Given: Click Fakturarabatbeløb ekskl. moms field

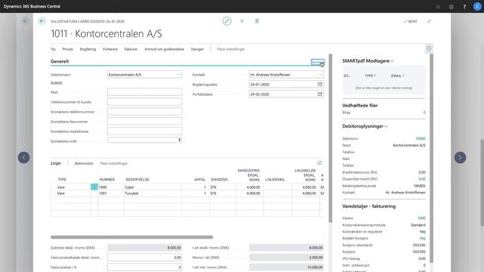Looking at the screenshot, I should [144, 257].
